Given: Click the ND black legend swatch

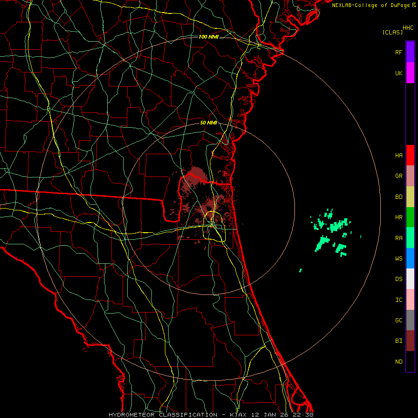Looking at the screenshot, I should pyautogui.click(x=410, y=361).
